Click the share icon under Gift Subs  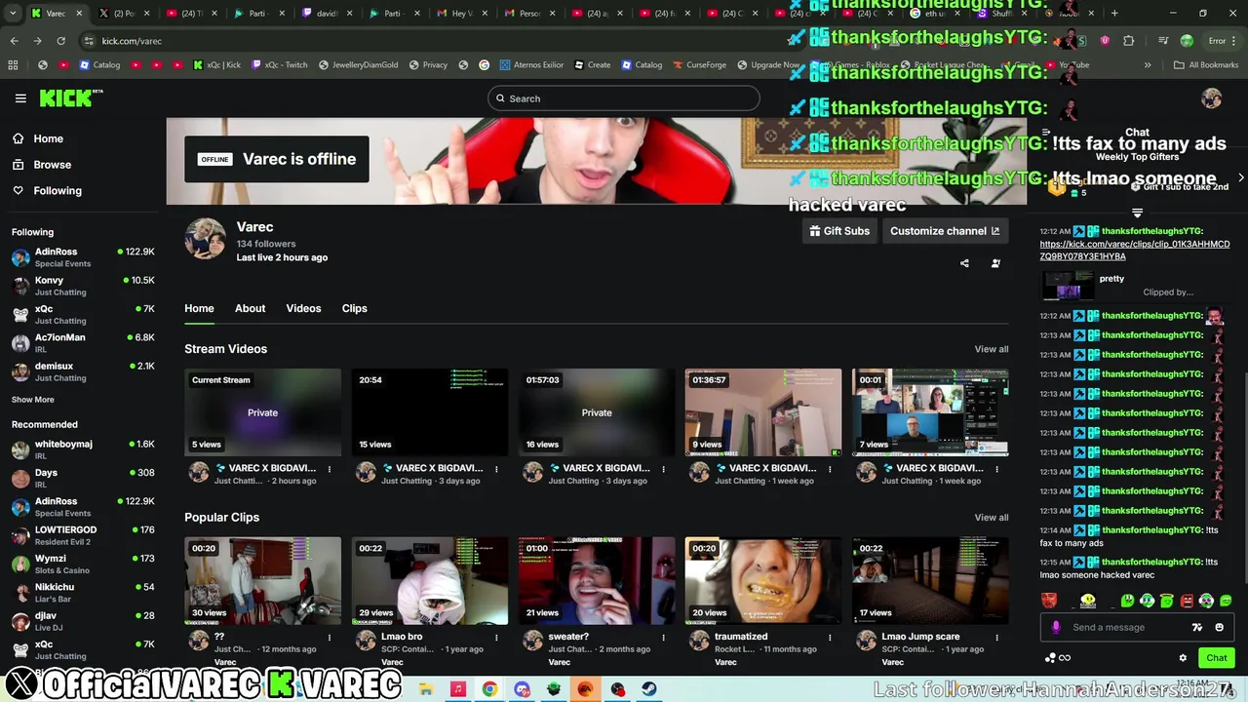point(964,263)
